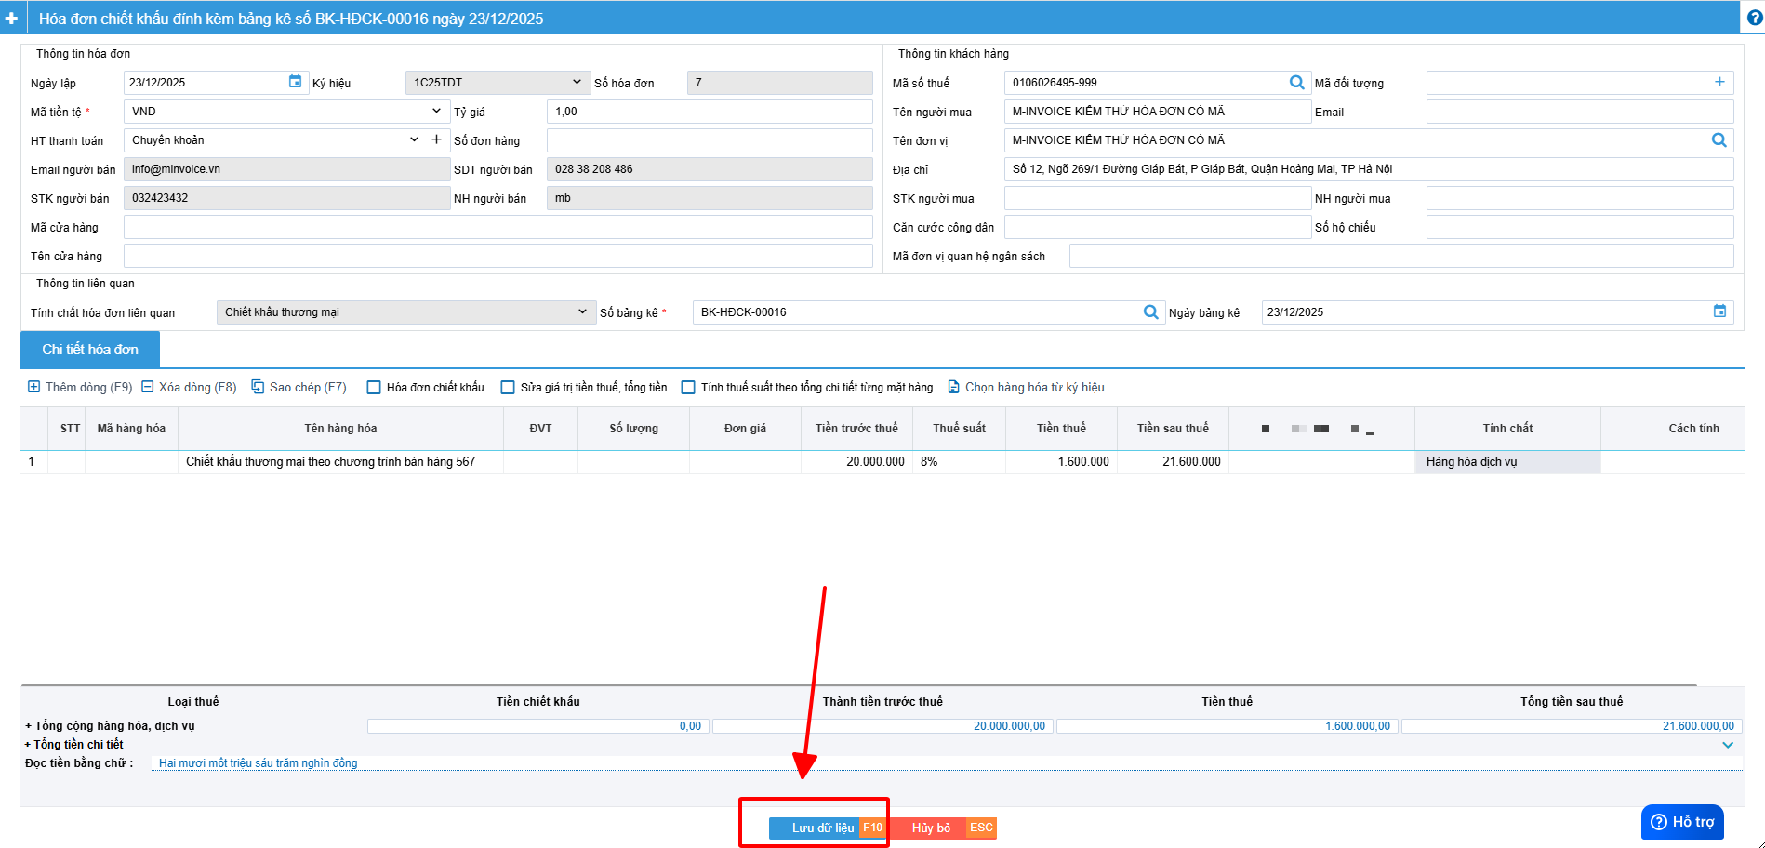The width and height of the screenshot is (1765, 848).
Task: Click the Hủy bỏ cancel button
Action: click(931, 828)
